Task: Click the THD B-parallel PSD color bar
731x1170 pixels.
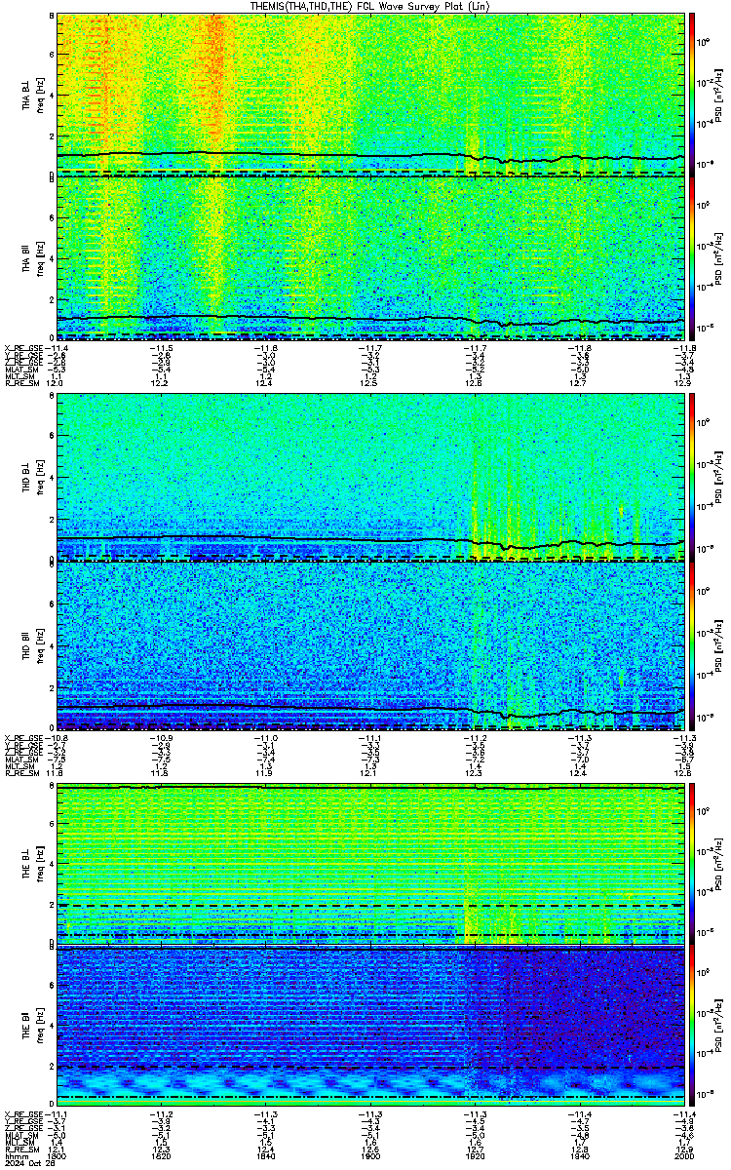Action: click(x=693, y=644)
